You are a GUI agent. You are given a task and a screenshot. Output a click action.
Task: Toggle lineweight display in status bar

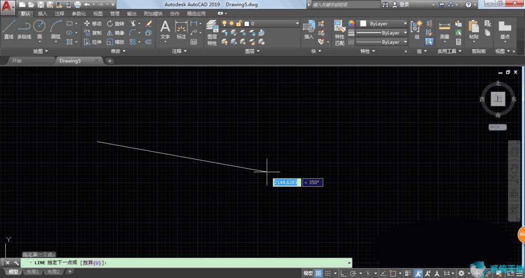click(408, 273)
